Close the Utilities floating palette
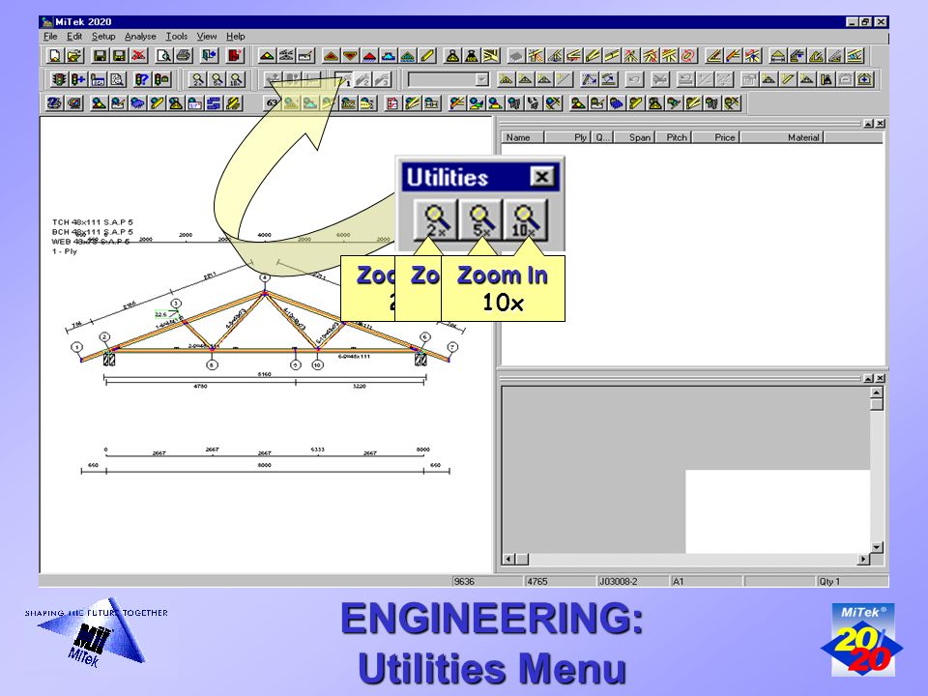The image size is (928, 696). [x=541, y=176]
